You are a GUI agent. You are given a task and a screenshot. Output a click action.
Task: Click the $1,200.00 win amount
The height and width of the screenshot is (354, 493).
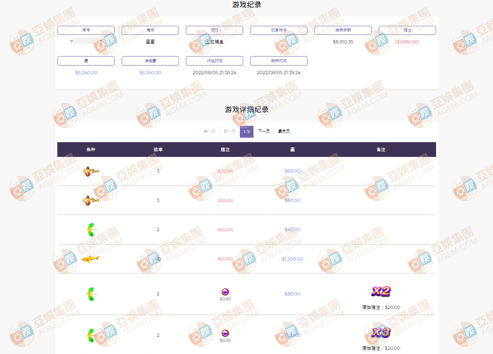click(x=292, y=259)
